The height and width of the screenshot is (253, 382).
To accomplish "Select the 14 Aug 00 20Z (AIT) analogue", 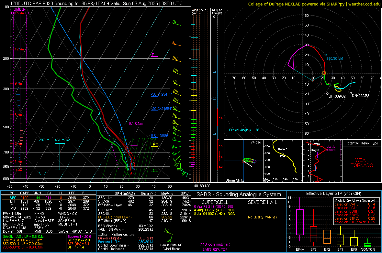I will [x=214, y=210].
